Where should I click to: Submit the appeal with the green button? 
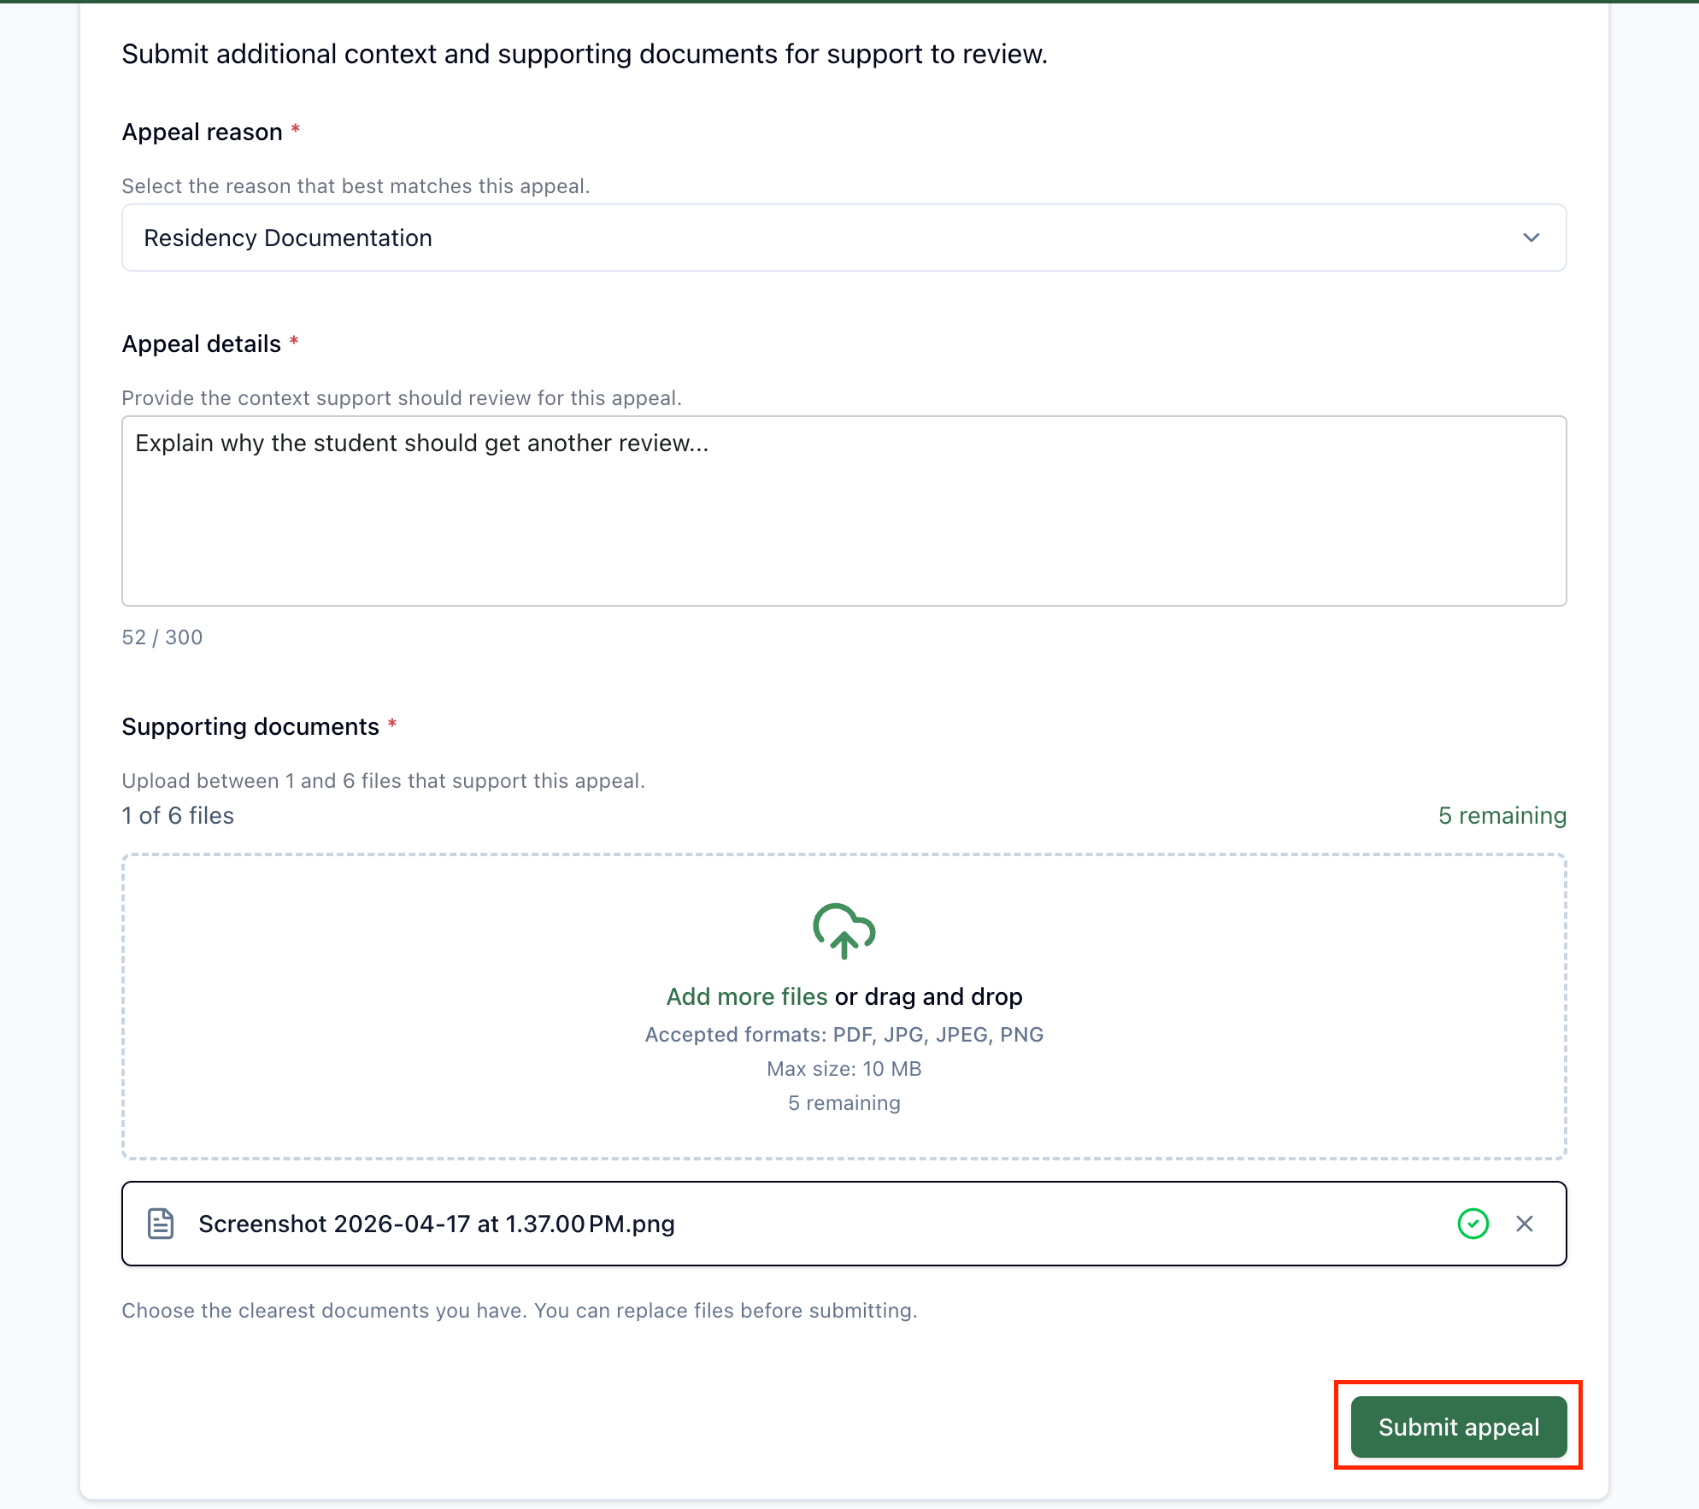tap(1458, 1427)
